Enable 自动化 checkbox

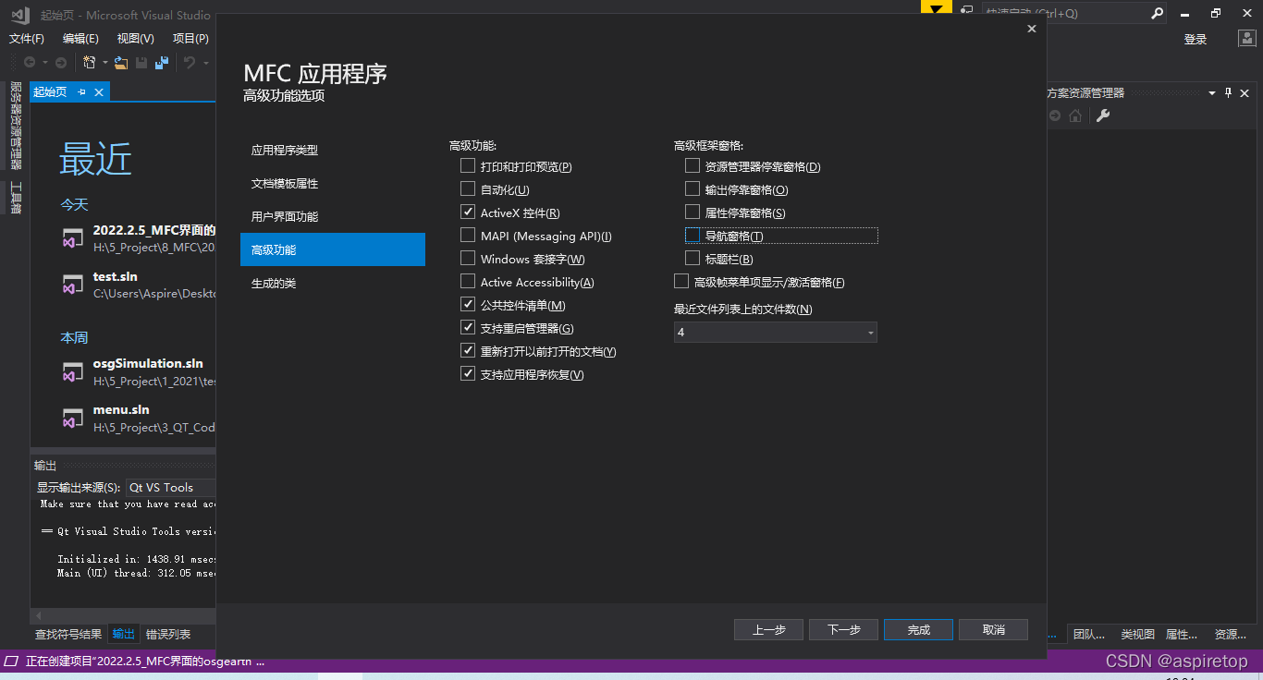click(x=468, y=189)
